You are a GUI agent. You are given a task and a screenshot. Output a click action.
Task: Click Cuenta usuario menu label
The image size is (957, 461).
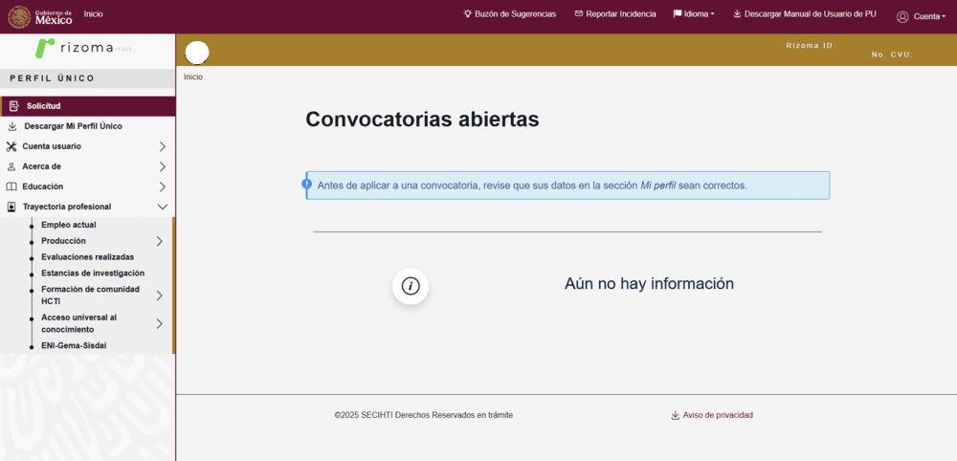52,146
